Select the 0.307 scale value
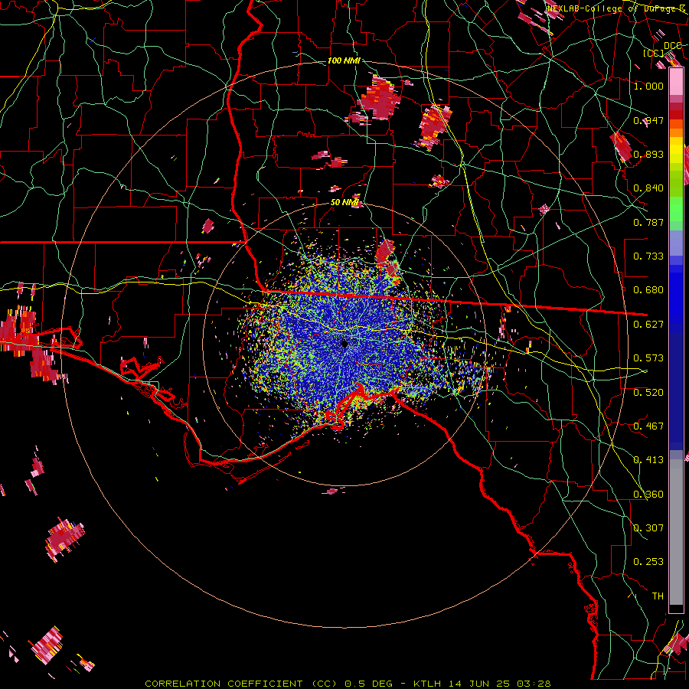Screen dimensions: 689x689 (648, 528)
